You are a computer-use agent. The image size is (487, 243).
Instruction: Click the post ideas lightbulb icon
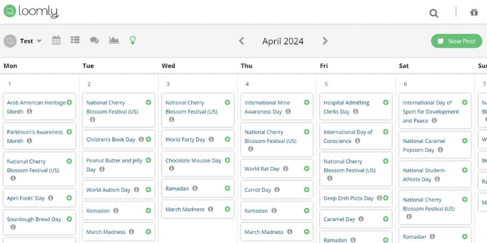pyautogui.click(x=132, y=41)
